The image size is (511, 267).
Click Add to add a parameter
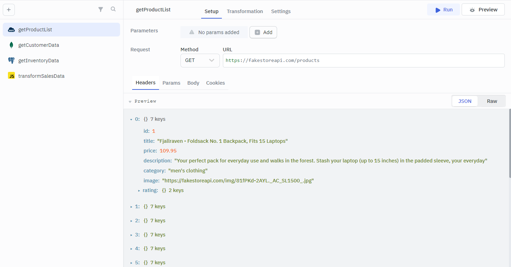pos(263,32)
